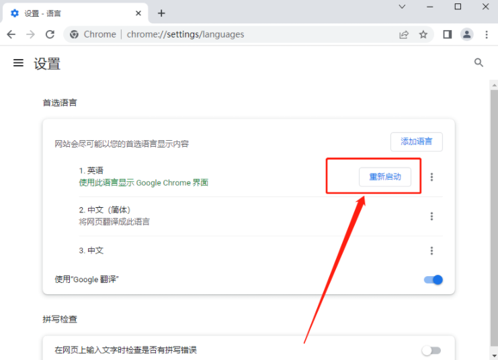Click the vertical scrollbar thumb
The width and height of the screenshot is (498, 360).
[x=494, y=217]
